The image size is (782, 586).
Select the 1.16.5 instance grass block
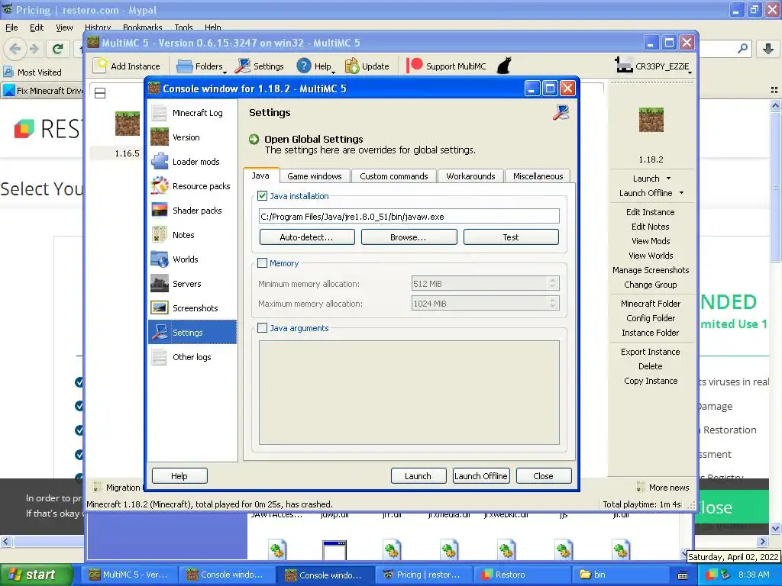128,124
